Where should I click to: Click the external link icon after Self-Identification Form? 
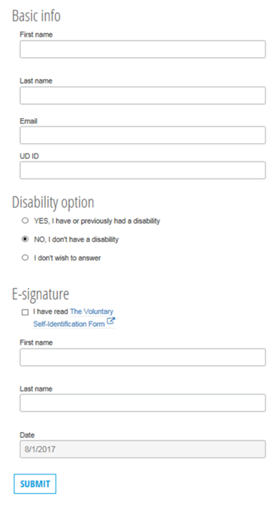click(x=111, y=321)
